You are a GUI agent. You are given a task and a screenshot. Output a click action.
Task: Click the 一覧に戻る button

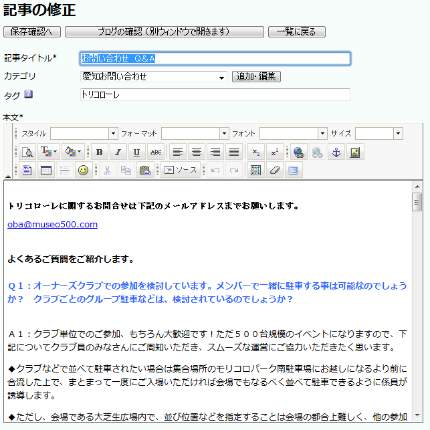[x=297, y=32]
